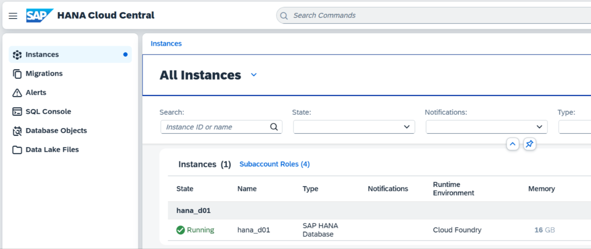
Task: Click the Type column header in table
Action: coord(310,189)
